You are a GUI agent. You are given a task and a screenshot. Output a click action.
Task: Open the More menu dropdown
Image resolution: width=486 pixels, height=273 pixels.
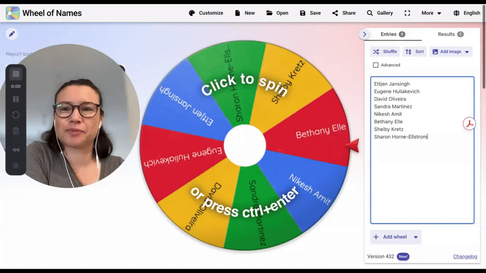click(431, 13)
